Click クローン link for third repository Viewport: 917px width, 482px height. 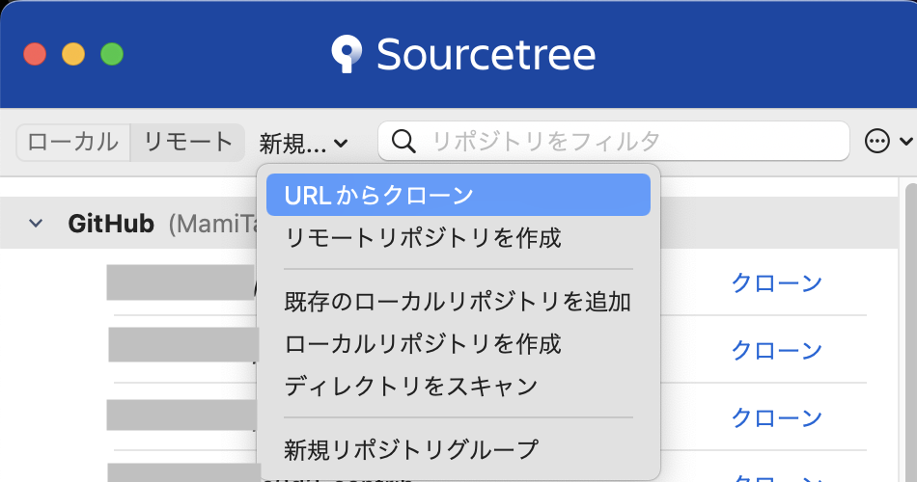(776, 417)
